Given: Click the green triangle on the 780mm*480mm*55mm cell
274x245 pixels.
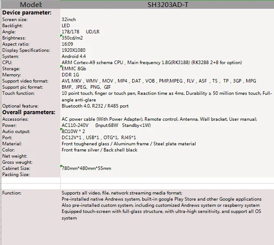Looking at the screenshot, I should pos(62,166).
